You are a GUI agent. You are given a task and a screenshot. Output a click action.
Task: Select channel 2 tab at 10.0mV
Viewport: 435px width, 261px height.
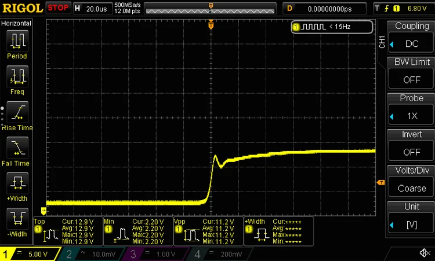pyautogui.click(x=93, y=254)
